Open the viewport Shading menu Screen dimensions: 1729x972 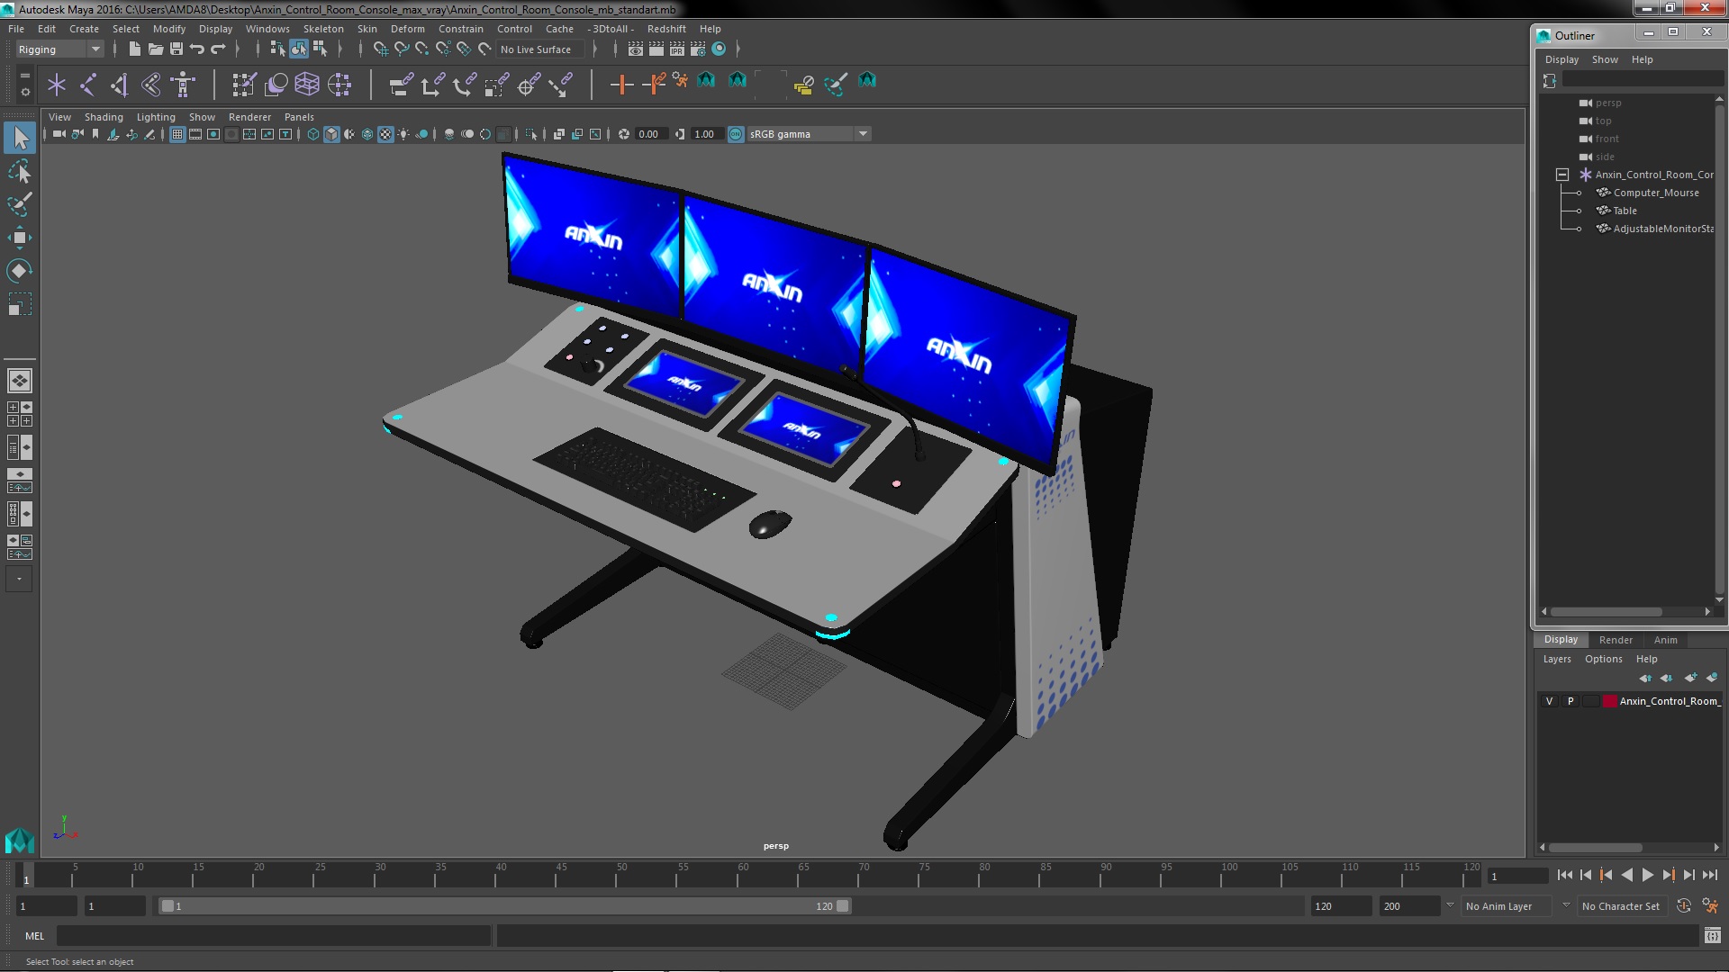pyautogui.click(x=104, y=117)
